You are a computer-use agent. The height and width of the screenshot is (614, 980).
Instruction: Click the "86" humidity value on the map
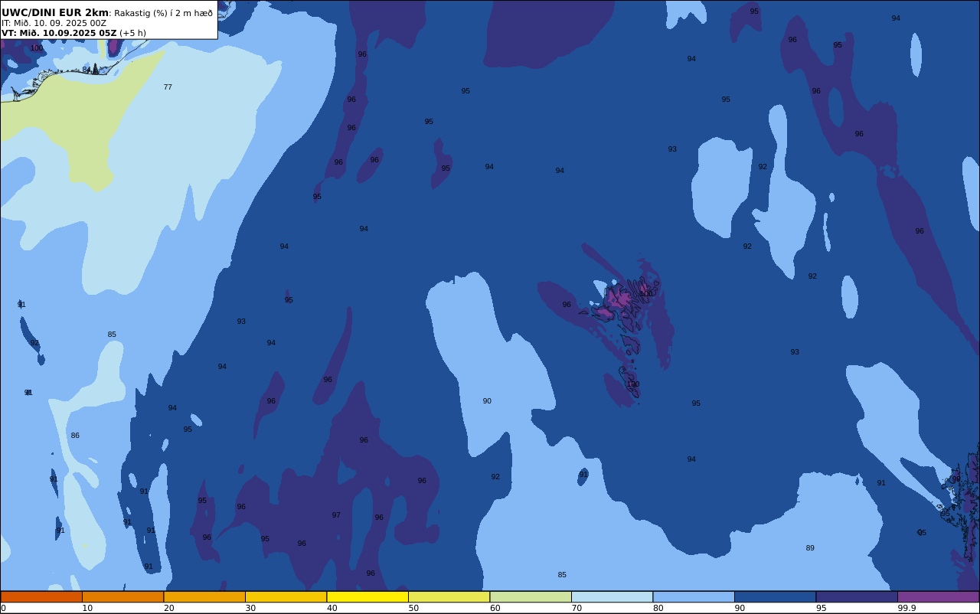[x=75, y=436]
